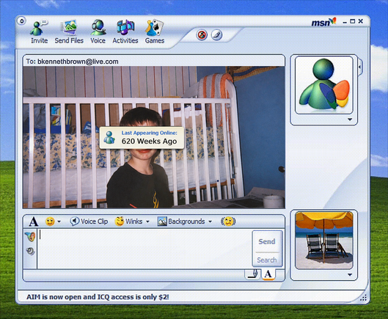Click the block contact icon
The image size is (388, 319).
[x=202, y=34]
